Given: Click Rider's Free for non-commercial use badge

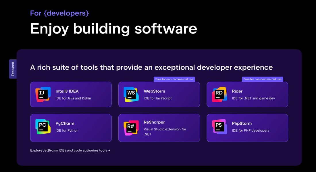Looking at the screenshot, I should pyautogui.click(x=262, y=79).
